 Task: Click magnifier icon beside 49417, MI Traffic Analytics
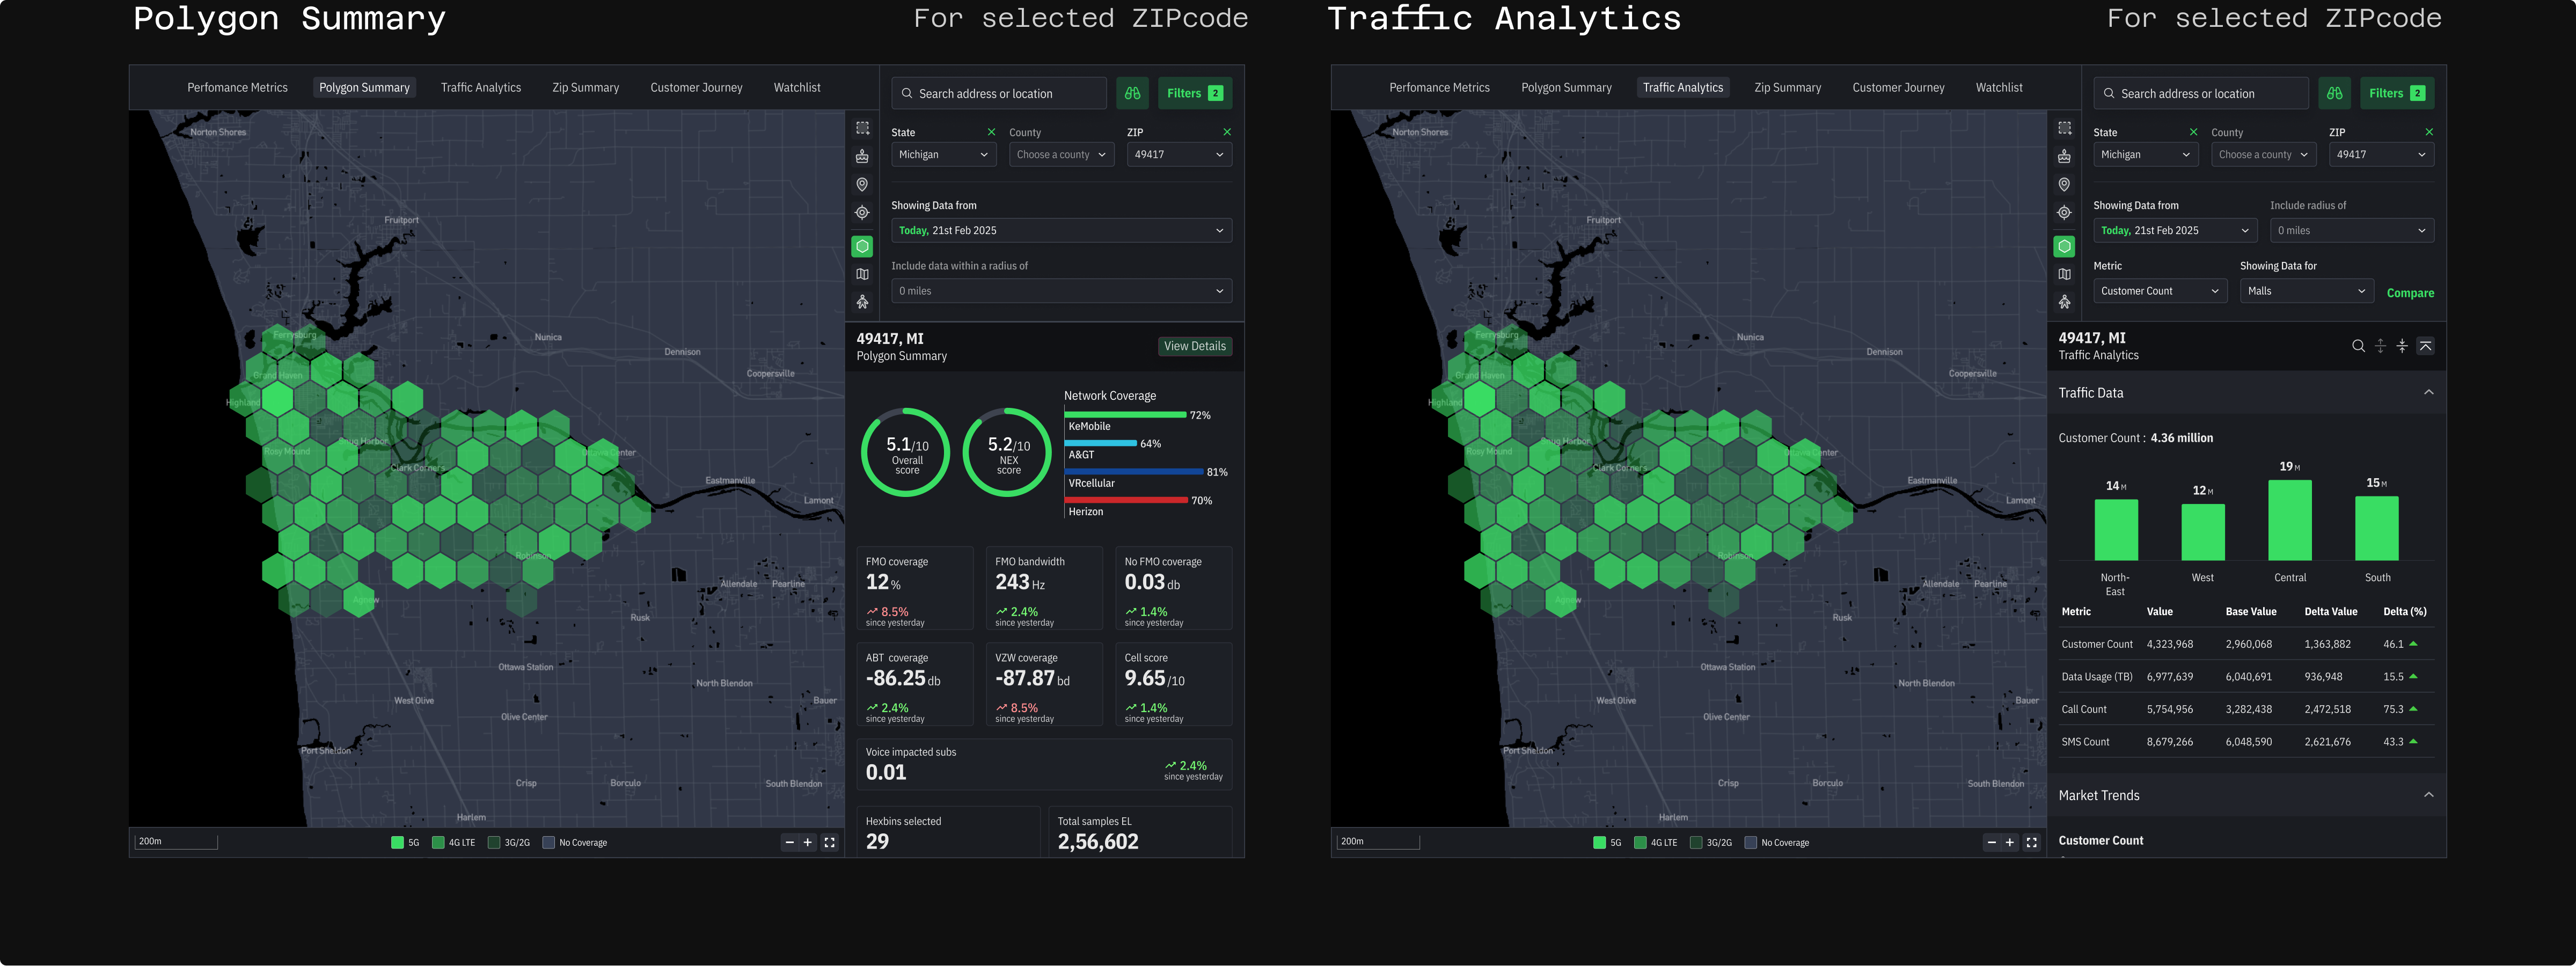2358,346
